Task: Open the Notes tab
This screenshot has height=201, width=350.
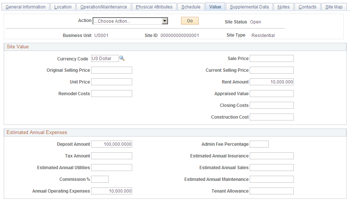Action: (284, 7)
